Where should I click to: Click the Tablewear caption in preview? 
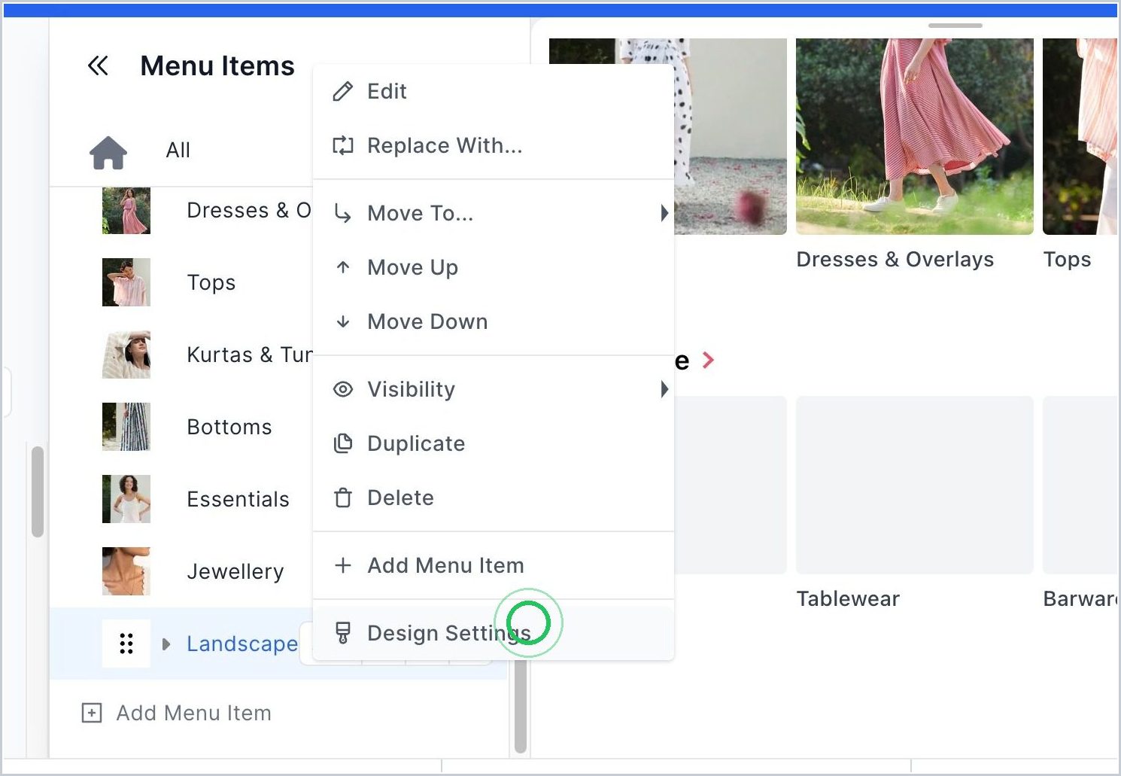tap(848, 599)
